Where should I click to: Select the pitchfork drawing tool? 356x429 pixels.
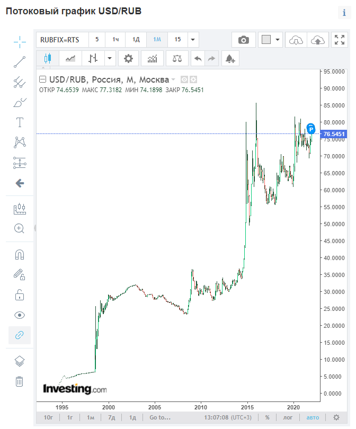click(20, 82)
